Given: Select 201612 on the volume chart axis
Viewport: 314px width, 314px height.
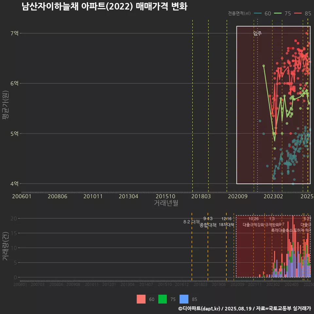Looking at the screenshot, I should pos(182,284).
